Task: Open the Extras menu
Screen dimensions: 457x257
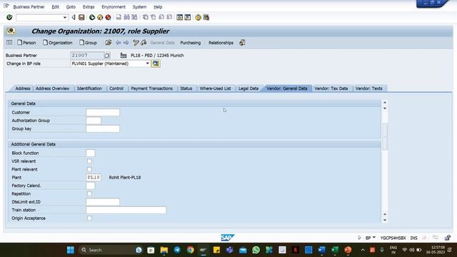Action: tap(89, 6)
